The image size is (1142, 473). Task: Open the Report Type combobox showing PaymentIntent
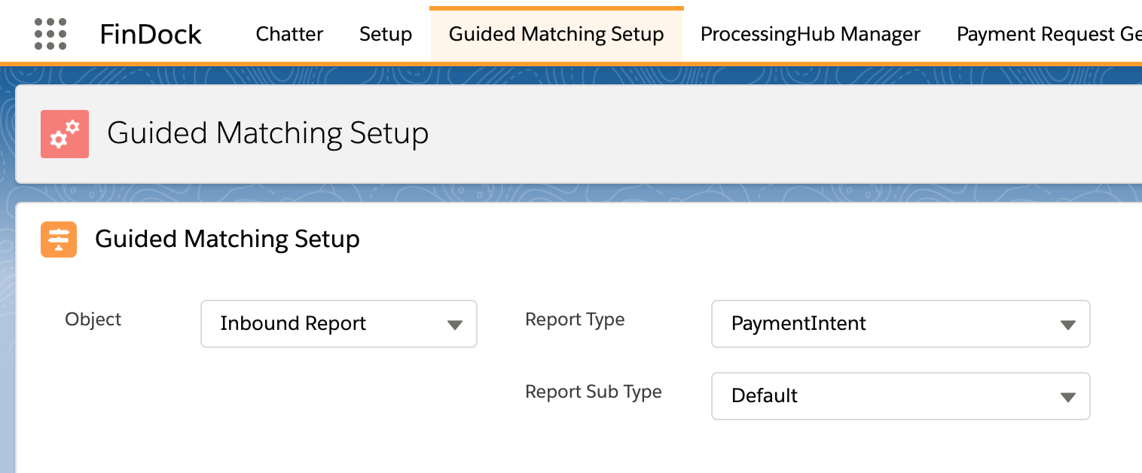click(900, 324)
